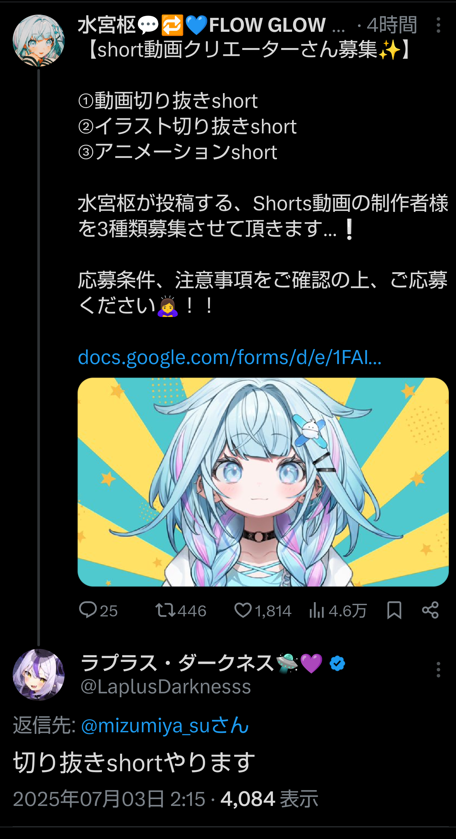Open more options menu on Laplus reply
Viewport: 456px width, 839px height.
(x=438, y=669)
